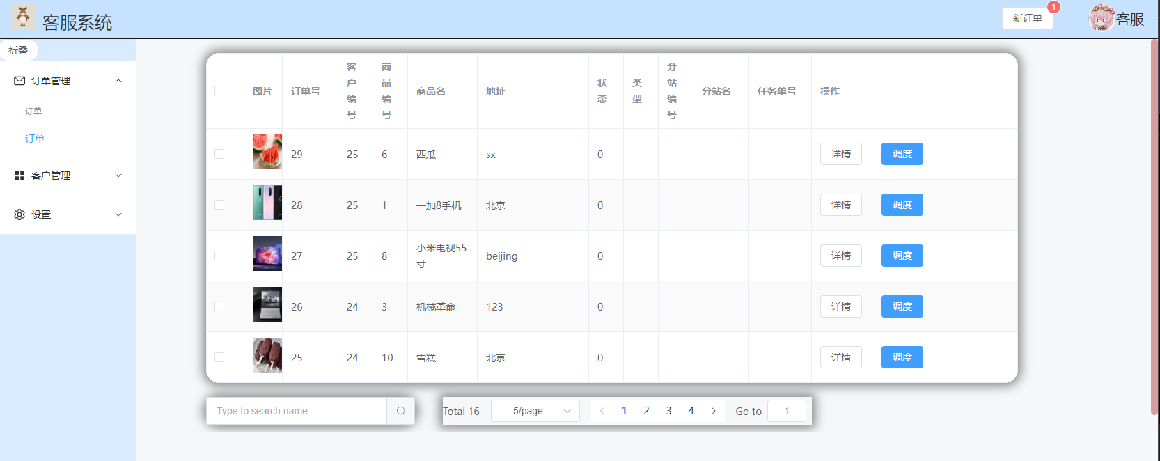
Task: Click 调度 for the 雪糕 order
Action: (902, 357)
